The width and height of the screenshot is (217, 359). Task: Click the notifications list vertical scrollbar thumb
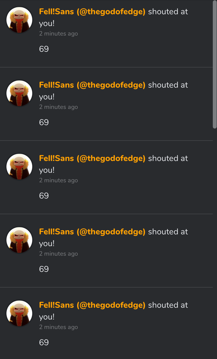pyautogui.click(x=215, y=64)
